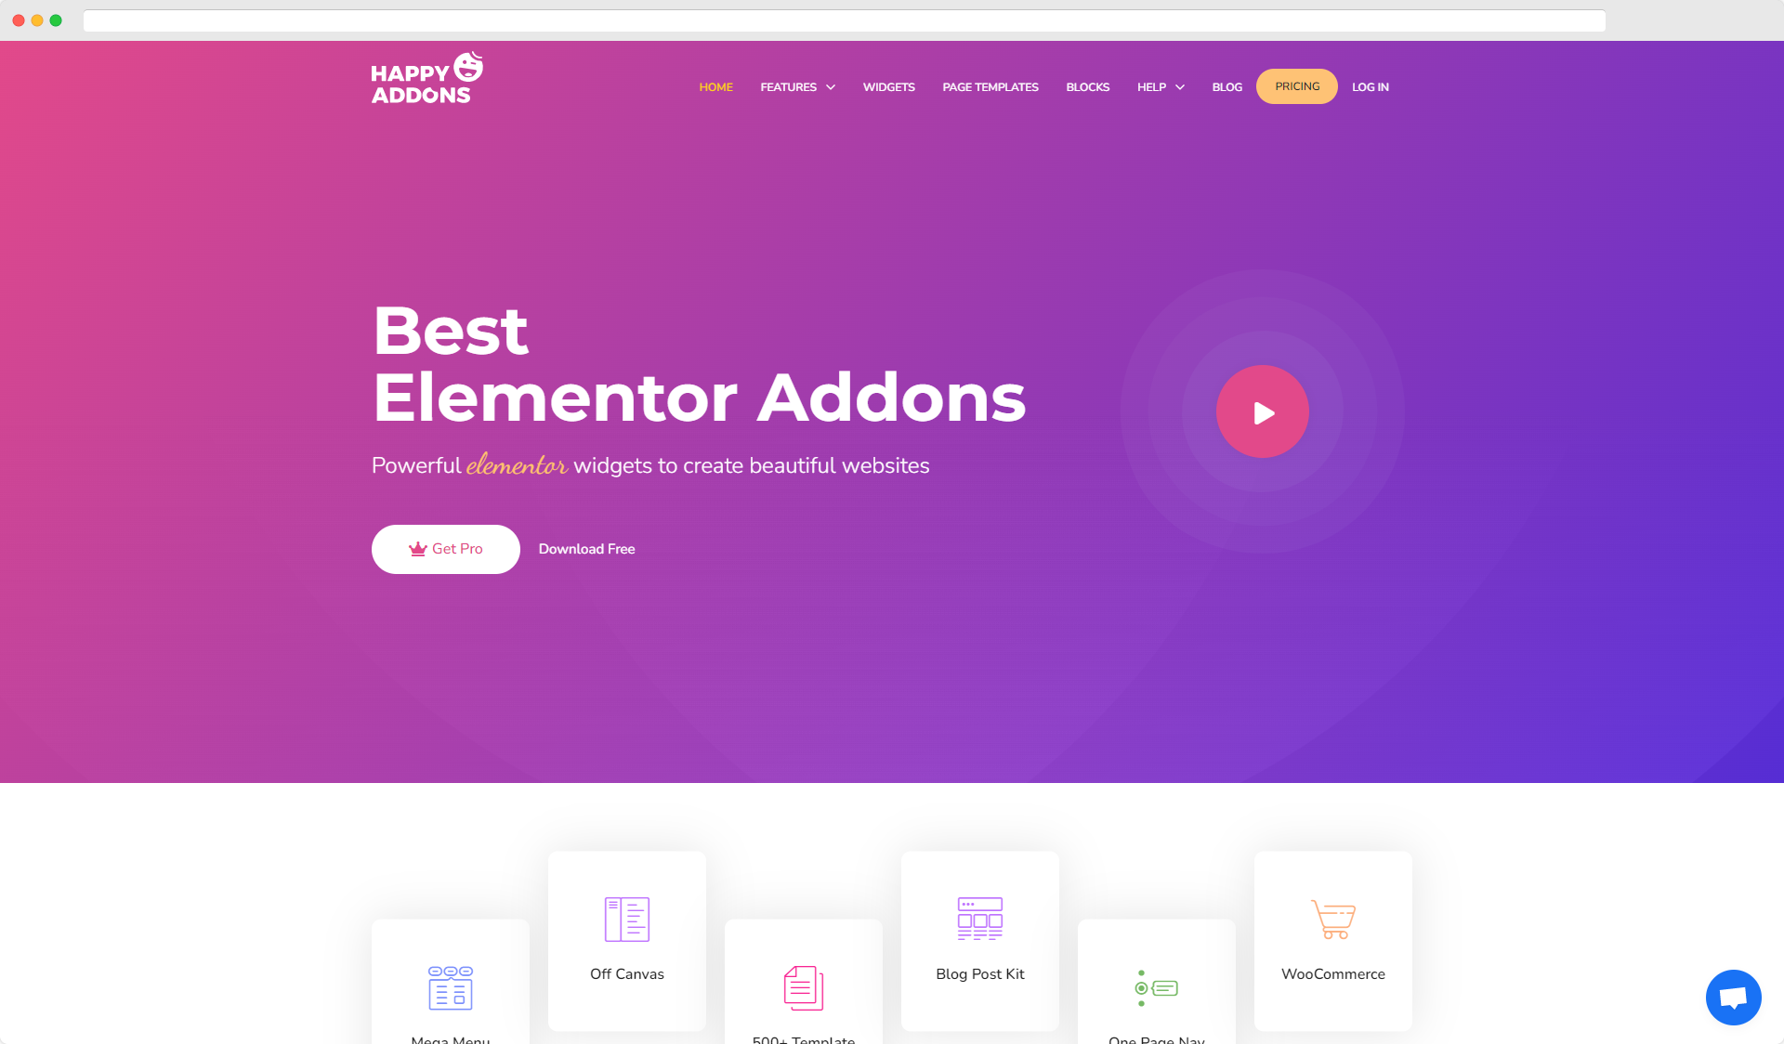The image size is (1784, 1044).
Task: Click the BLOCKS navigation item
Action: [1088, 87]
